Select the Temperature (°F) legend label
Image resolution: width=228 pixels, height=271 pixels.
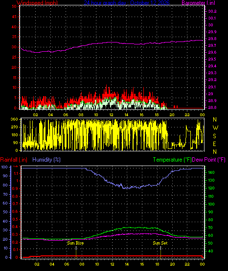[x=172, y=160]
